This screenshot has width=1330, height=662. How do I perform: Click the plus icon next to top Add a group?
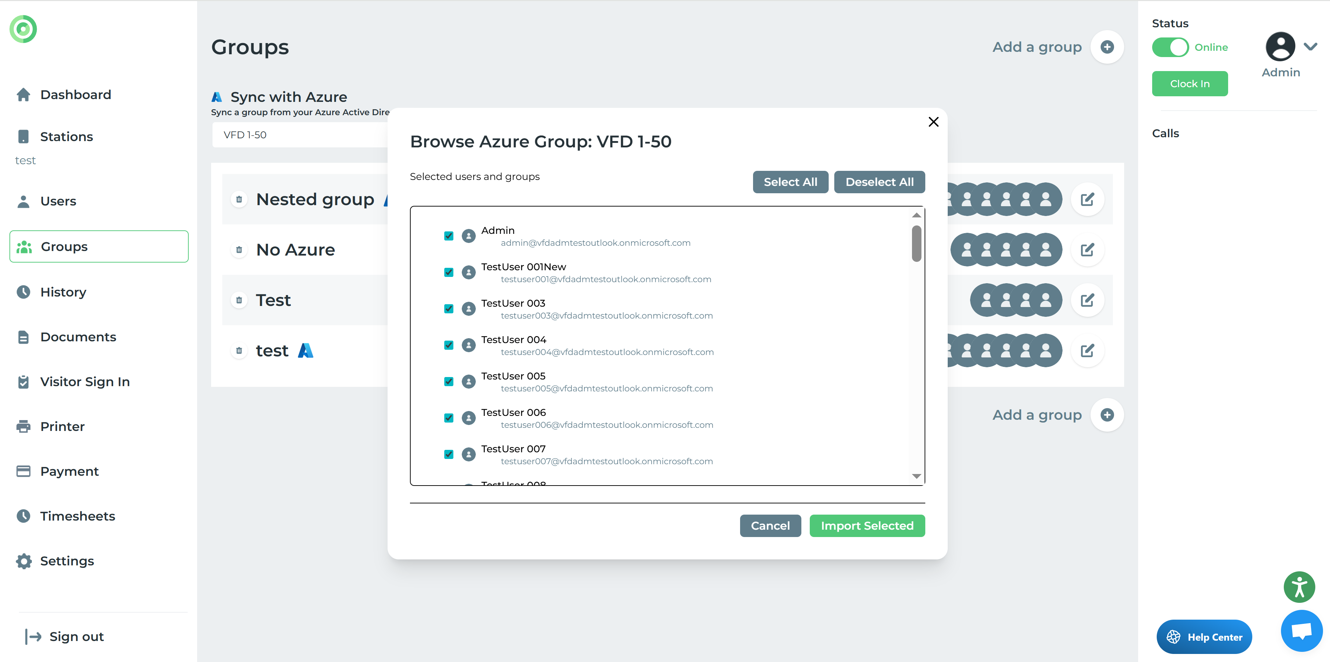[x=1107, y=47]
